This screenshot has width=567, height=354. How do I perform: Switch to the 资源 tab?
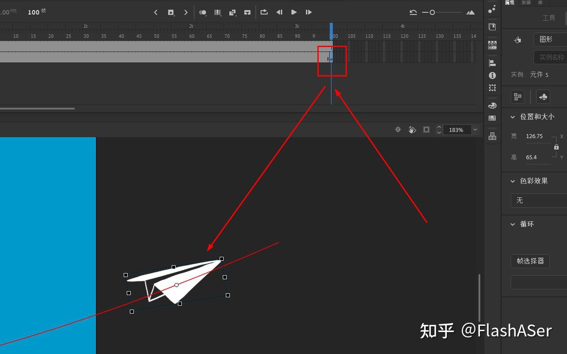pyautogui.click(x=526, y=3)
